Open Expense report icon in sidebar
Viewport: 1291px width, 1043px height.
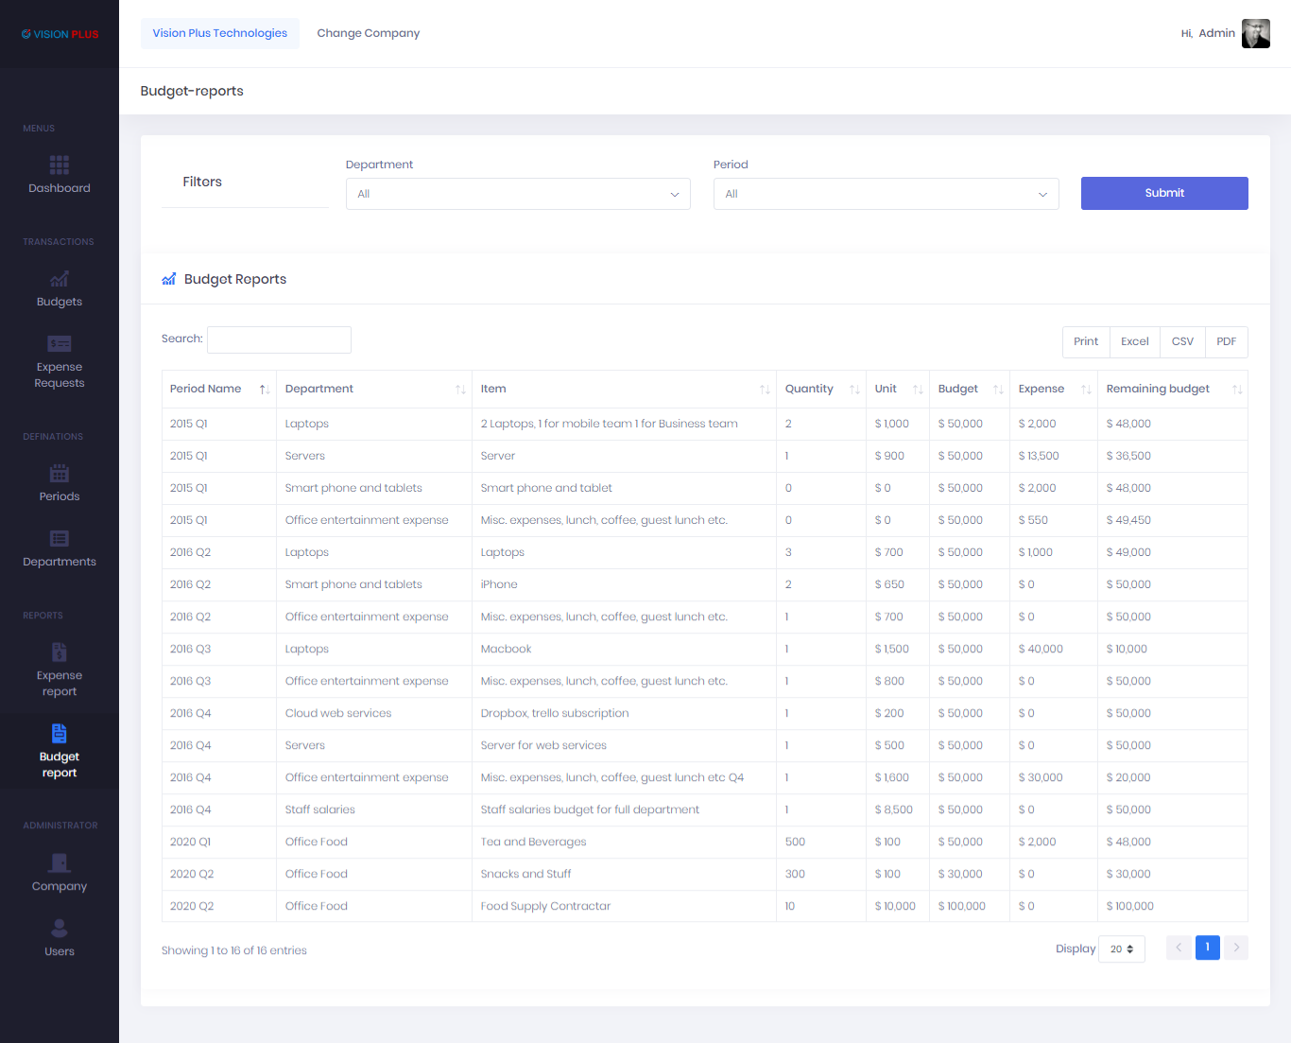pos(60,652)
